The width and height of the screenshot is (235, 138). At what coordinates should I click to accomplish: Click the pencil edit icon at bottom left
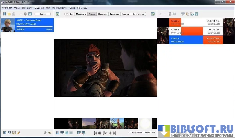pos(19,133)
